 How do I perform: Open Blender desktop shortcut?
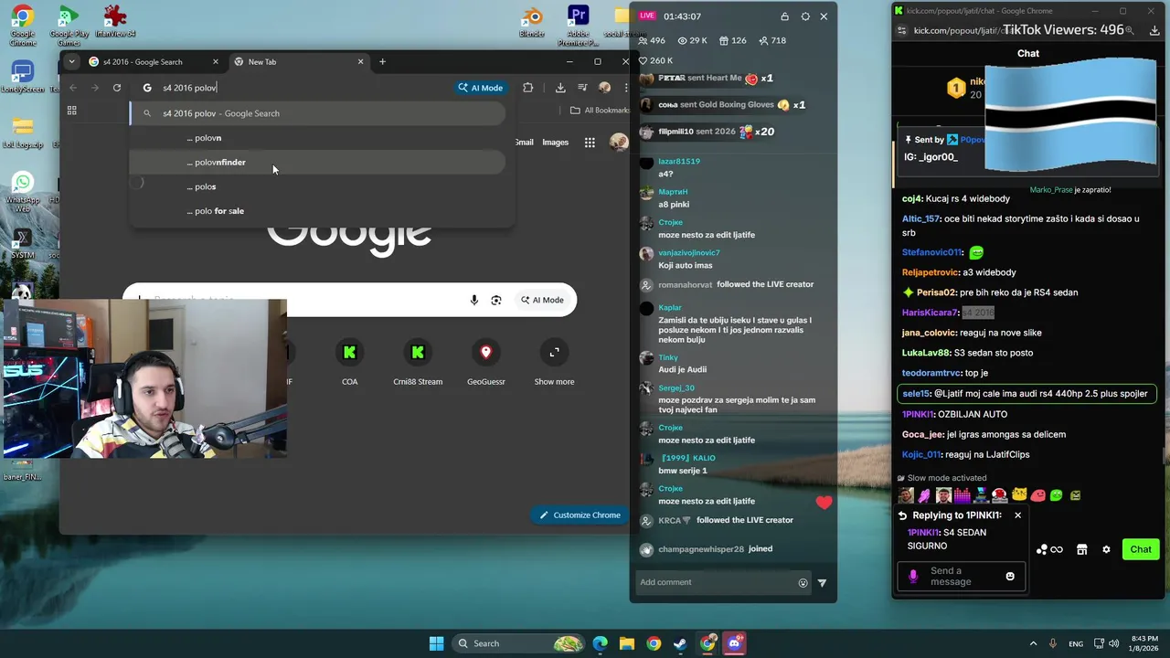[532, 22]
